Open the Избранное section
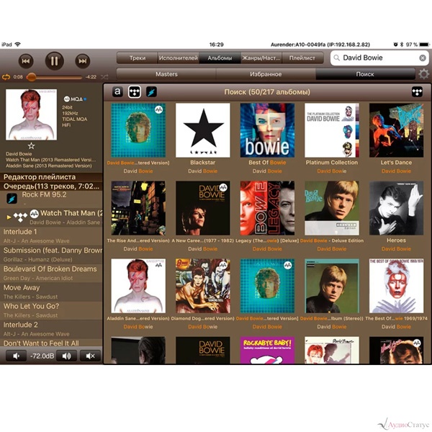432x432 pixels. (266, 74)
